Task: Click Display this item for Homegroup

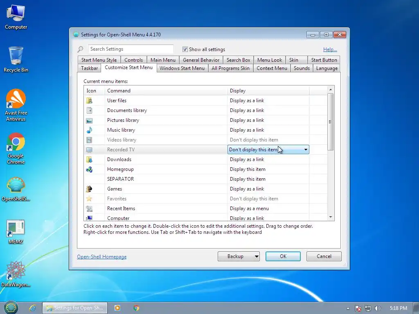Action: pyautogui.click(x=248, y=169)
